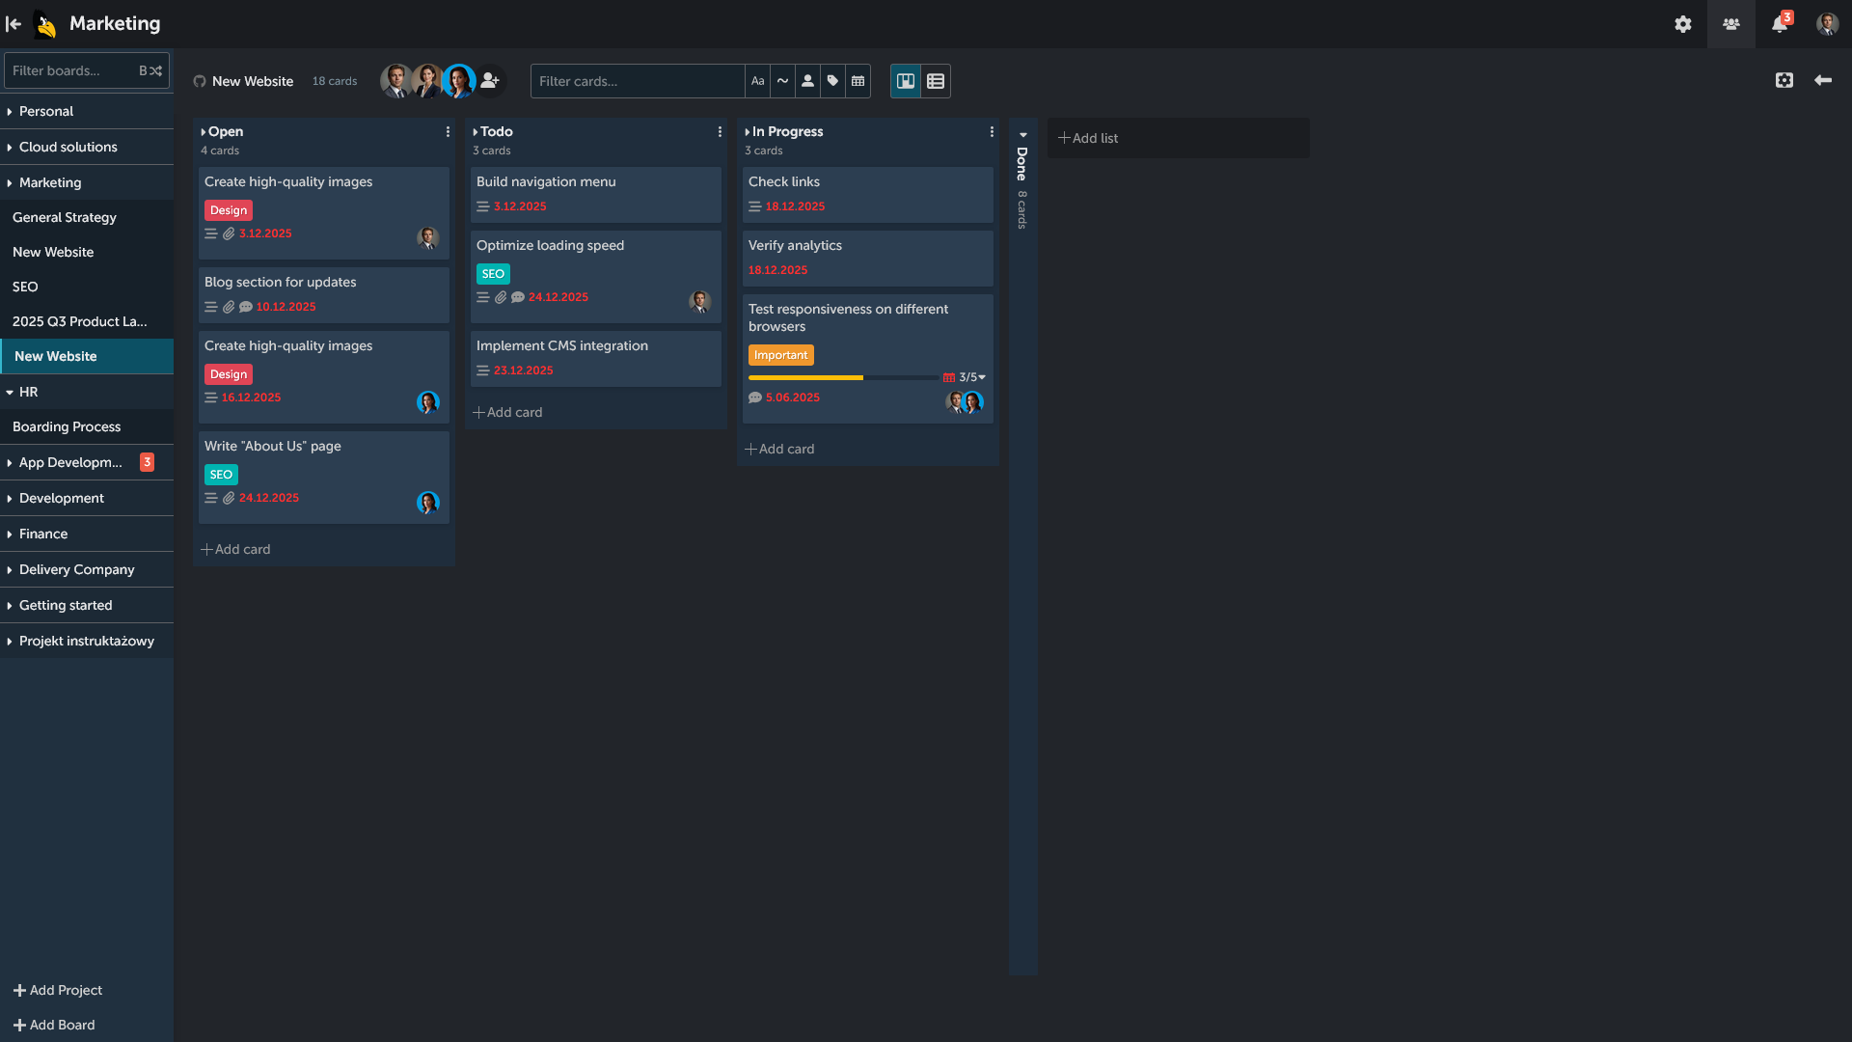This screenshot has width=1852, height=1042.
Task: Click the Filter cards input field
Action: pos(637,81)
